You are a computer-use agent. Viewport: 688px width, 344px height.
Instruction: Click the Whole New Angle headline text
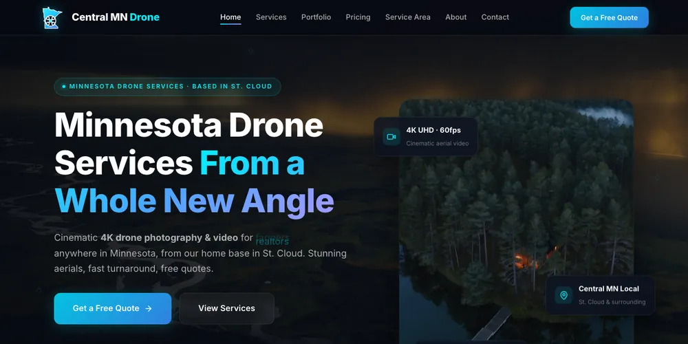coord(194,200)
